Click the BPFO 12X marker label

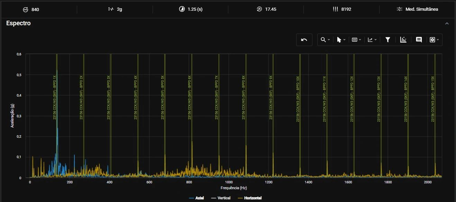point(352,99)
